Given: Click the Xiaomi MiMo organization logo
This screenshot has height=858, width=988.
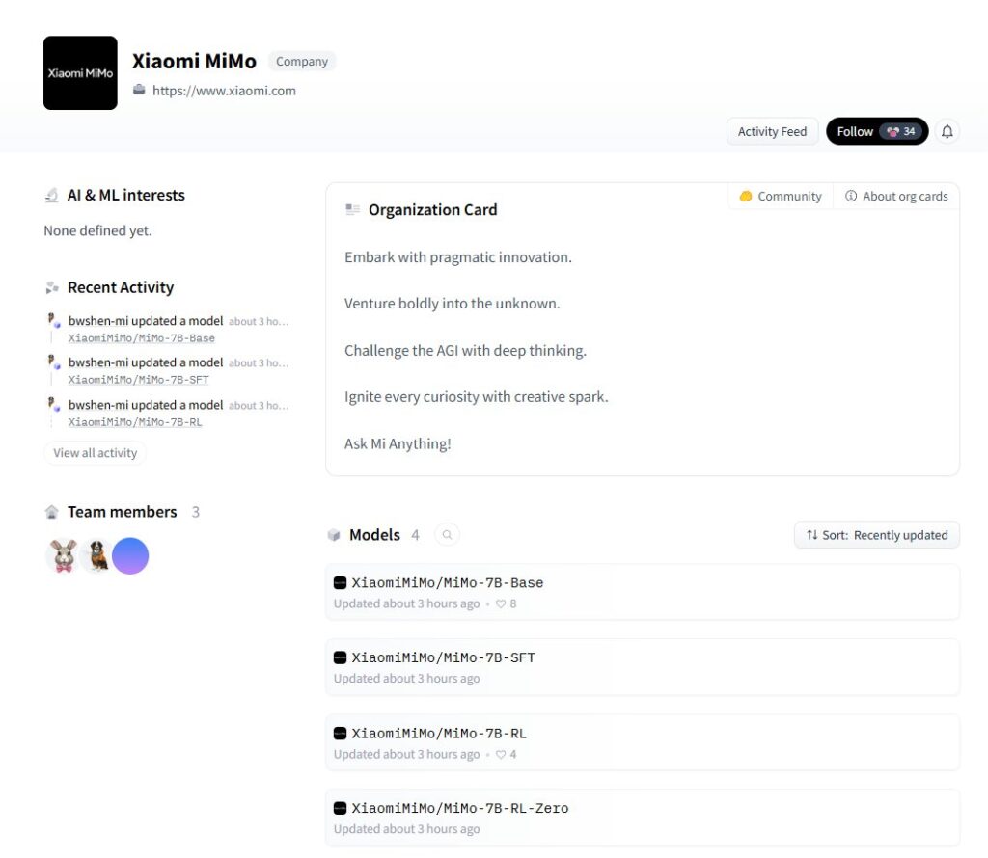Looking at the screenshot, I should [80, 73].
